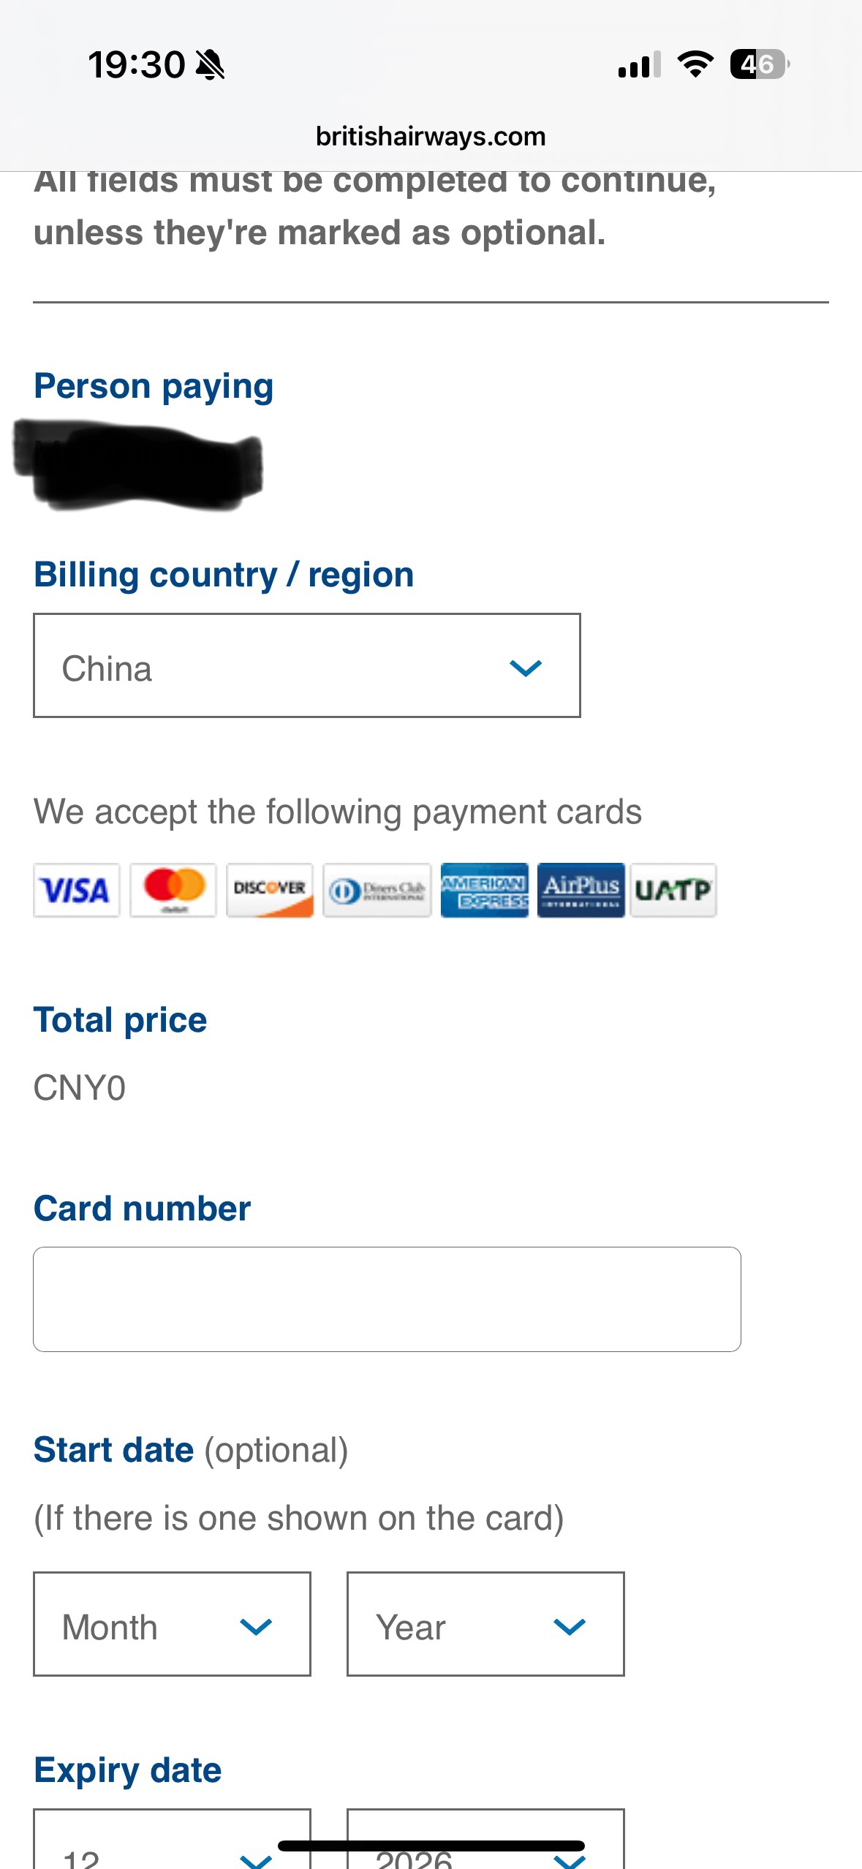Tap the battery indicator icon
The height and width of the screenshot is (1869, 862).
click(760, 64)
